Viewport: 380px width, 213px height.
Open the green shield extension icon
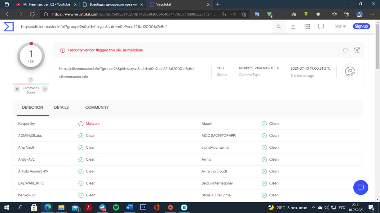pyautogui.click(x=270, y=14)
